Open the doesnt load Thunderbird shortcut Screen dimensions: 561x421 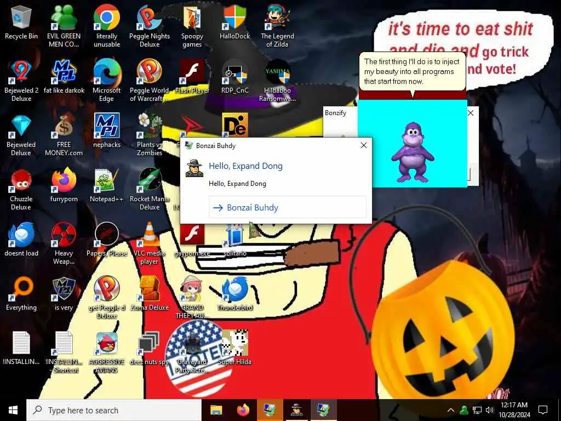[x=21, y=240]
